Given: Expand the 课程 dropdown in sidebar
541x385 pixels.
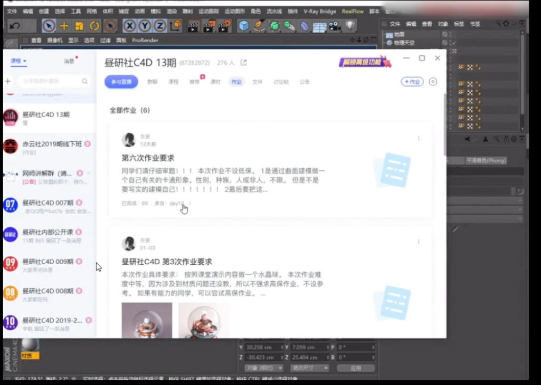Looking at the screenshot, I should pyautogui.click(x=18, y=61).
